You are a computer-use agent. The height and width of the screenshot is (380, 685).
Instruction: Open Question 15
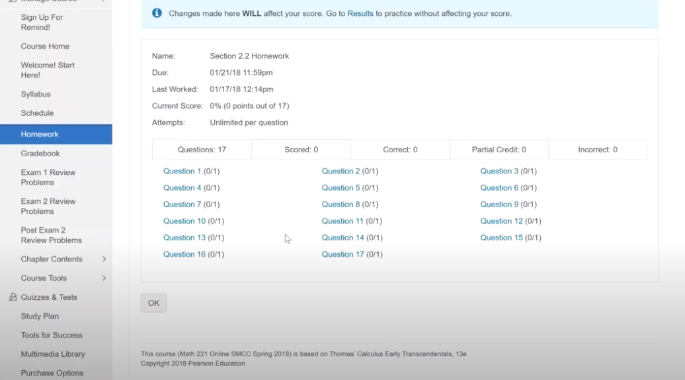(501, 238)
